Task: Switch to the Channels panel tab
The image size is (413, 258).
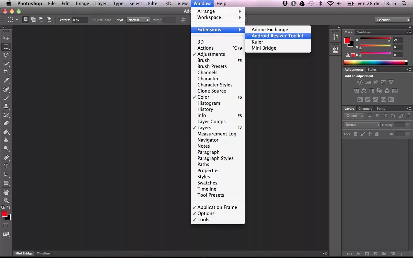Action: coord(365,109)
